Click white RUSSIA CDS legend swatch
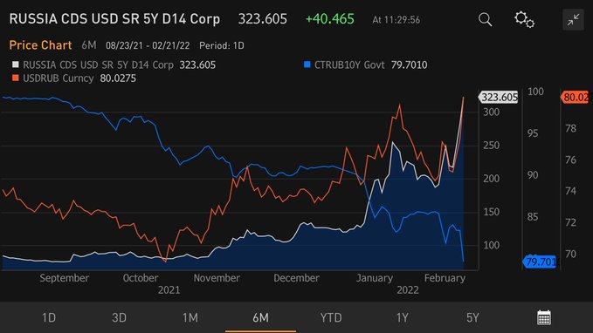This screenshot has width=593, height=333. point(16,65)
